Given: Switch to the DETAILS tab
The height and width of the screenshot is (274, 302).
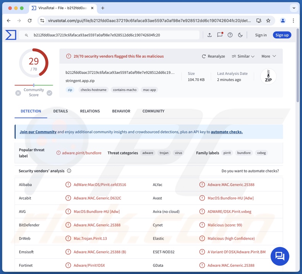Looking at the screenshot, I should pos(60,111).
